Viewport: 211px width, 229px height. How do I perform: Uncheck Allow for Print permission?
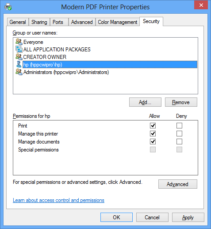coord(153,126)
